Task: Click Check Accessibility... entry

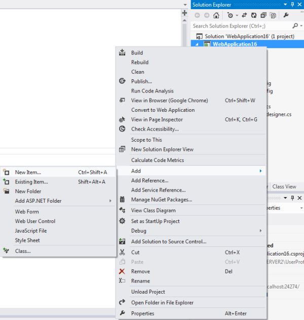Action: point(192,129)
